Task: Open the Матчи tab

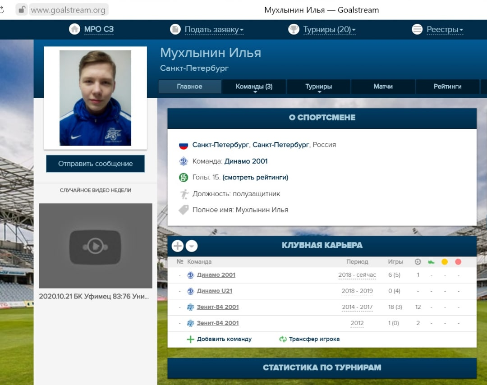Action: point(383,86)
